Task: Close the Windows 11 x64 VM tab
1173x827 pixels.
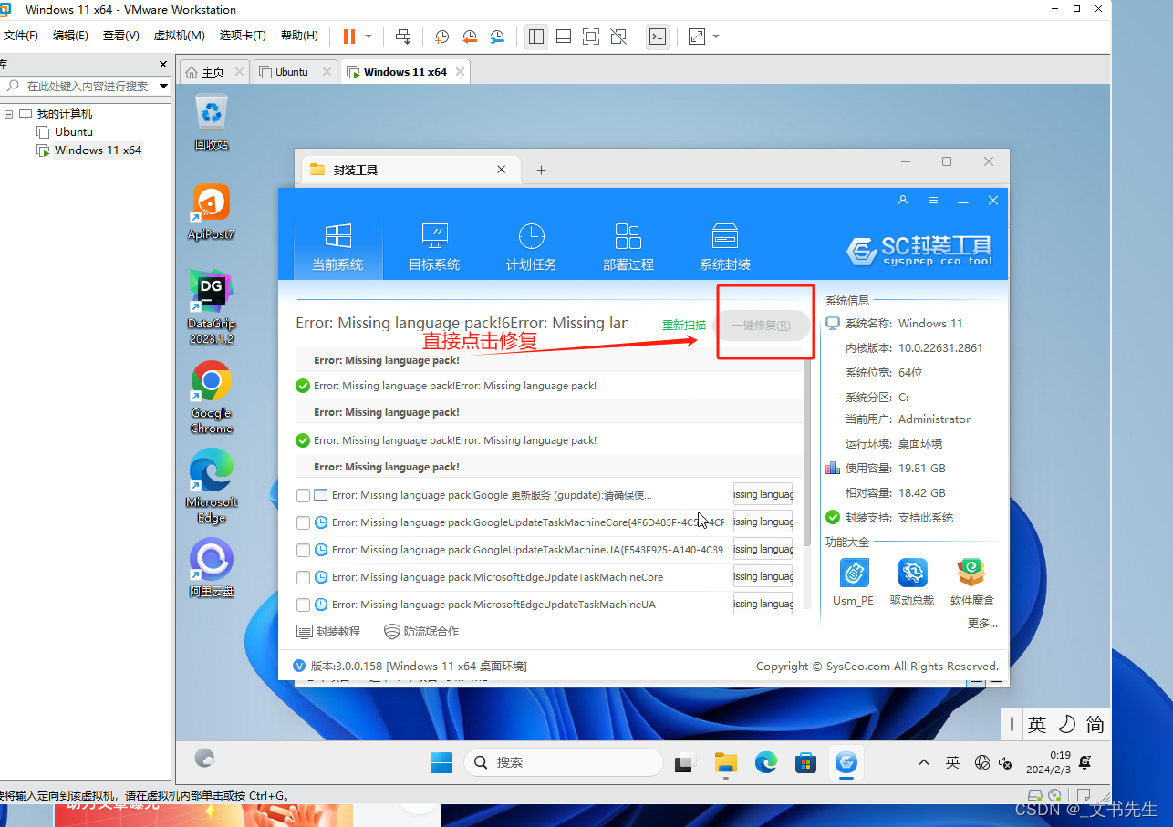Action: (460, 72)
